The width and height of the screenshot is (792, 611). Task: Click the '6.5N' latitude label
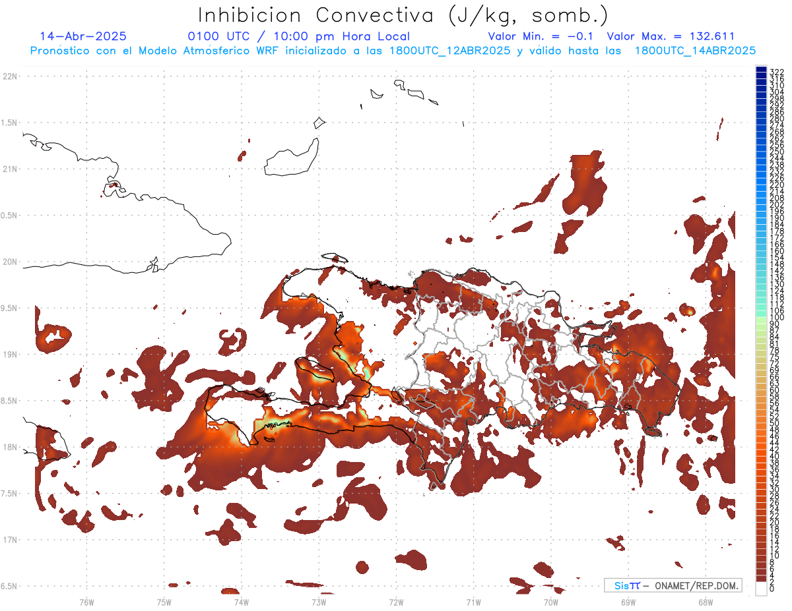pos(10,586)
